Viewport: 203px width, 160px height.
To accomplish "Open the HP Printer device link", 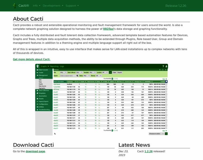I will click(x=56, y=89).
